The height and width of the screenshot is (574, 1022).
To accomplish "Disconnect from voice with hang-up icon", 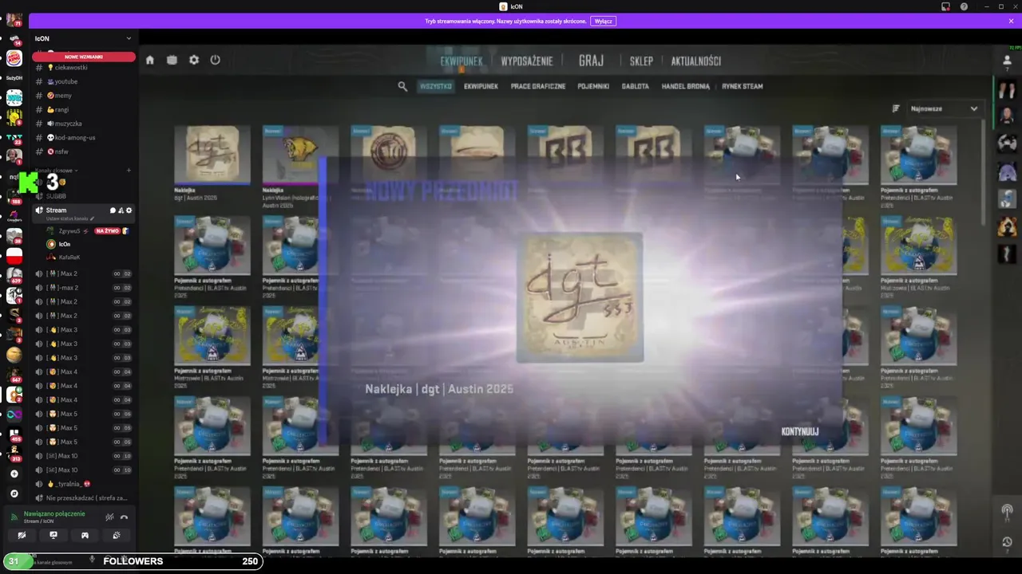I will (x=124, y=517).
